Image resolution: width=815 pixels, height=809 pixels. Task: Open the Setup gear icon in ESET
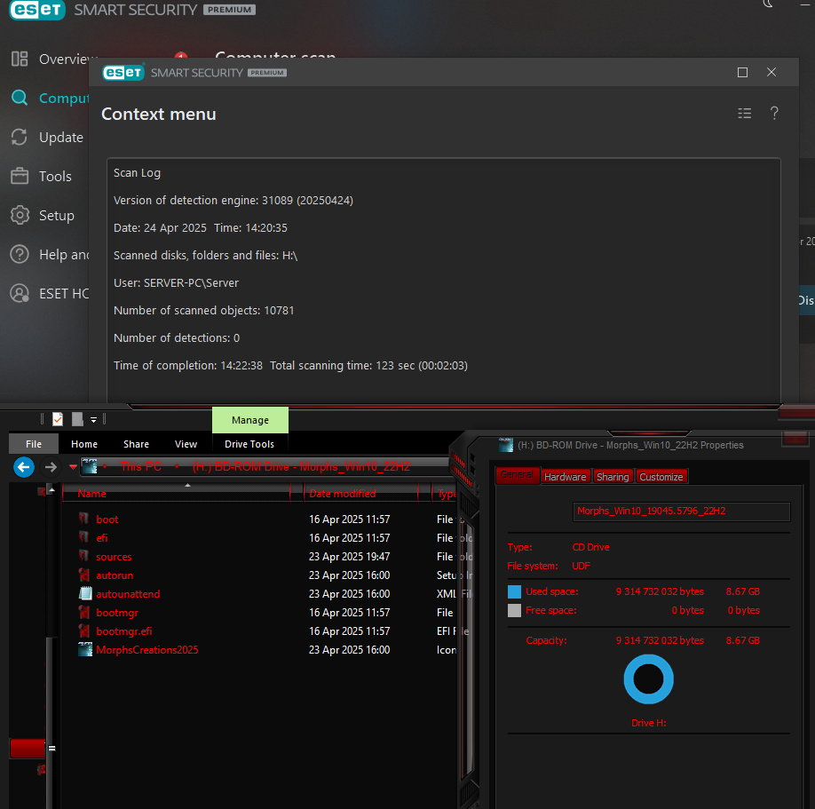20,215
